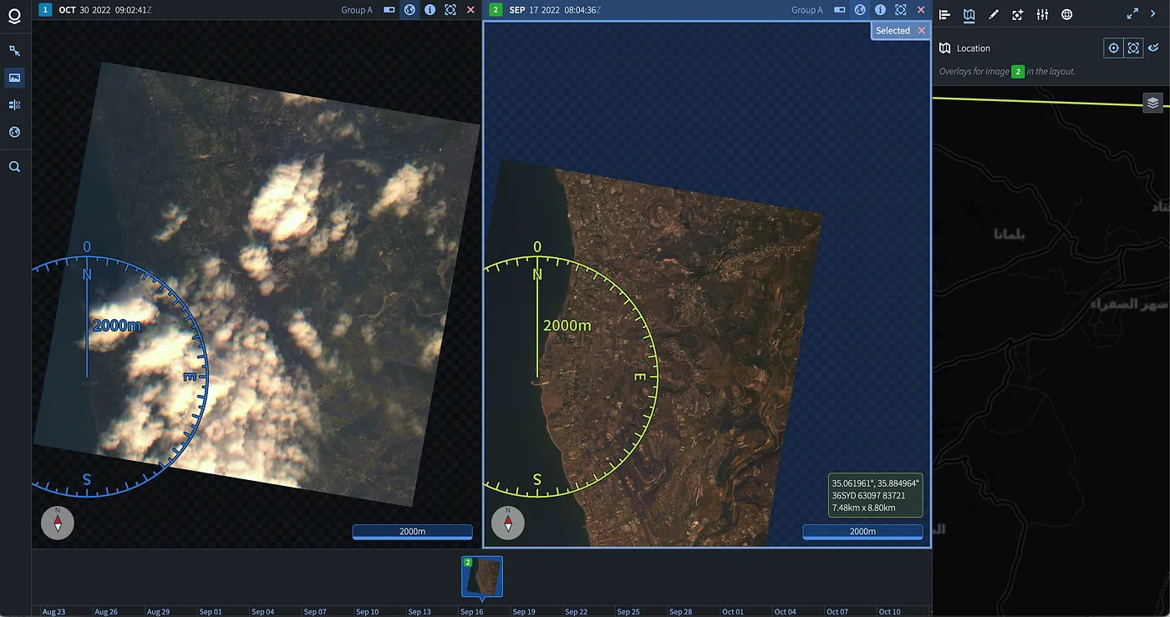
Task: Fit image 2 to its pane
Action: pyautogui.click(x=900, y=10)
